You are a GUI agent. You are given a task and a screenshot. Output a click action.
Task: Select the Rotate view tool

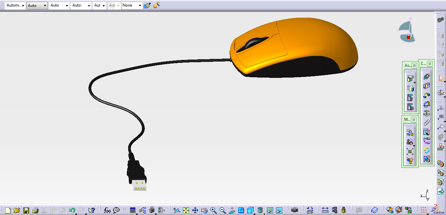click(204, 210)
